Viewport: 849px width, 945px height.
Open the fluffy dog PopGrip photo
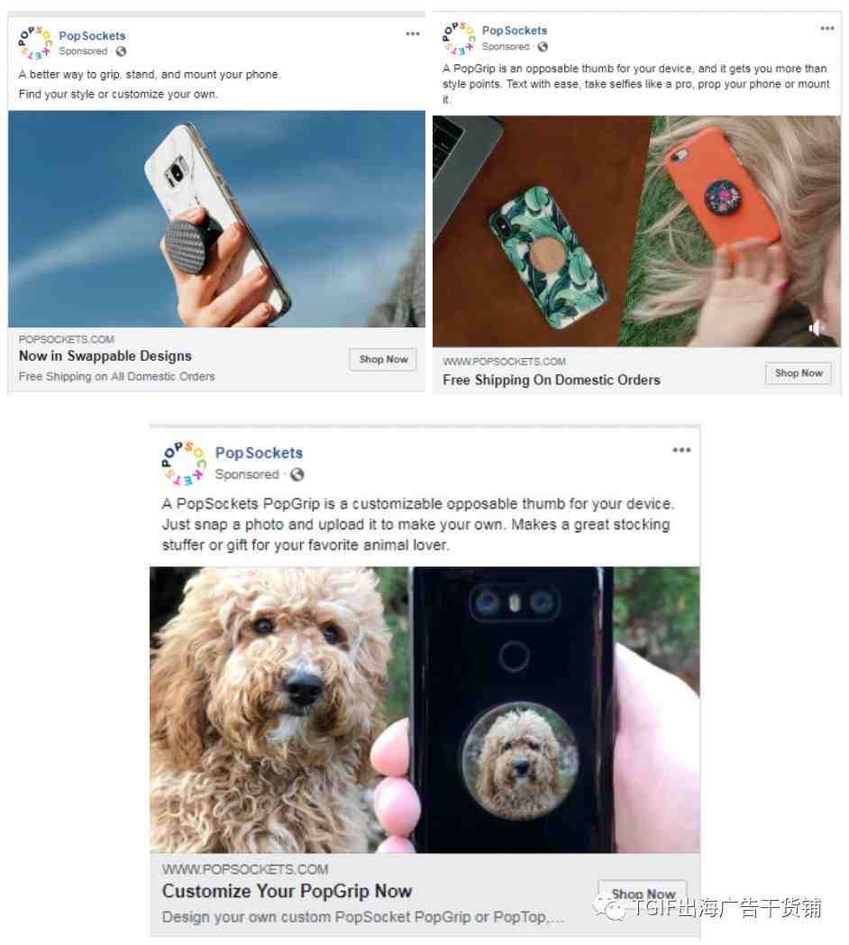pos(424,710)
